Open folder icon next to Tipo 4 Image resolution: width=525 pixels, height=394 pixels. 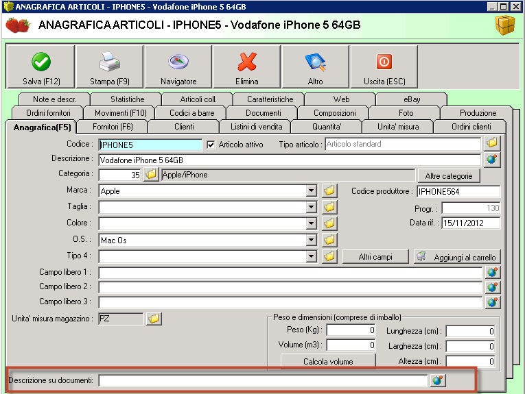329,256
